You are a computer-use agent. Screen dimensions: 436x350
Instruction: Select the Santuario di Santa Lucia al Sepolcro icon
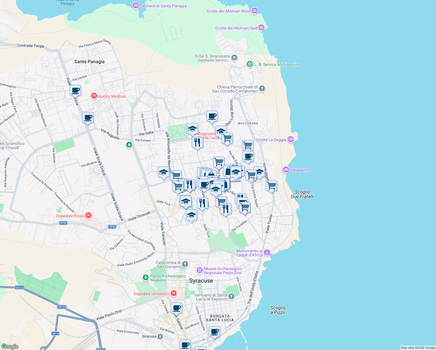coord(231,296)
